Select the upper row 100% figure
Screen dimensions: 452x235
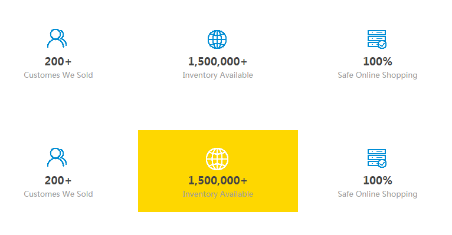point(377,62)
